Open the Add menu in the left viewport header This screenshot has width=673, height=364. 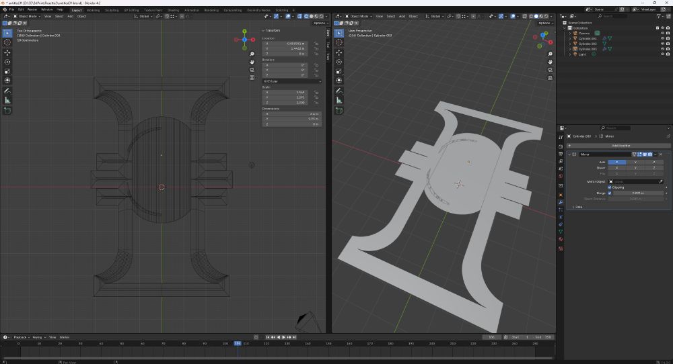click(71, 16)
